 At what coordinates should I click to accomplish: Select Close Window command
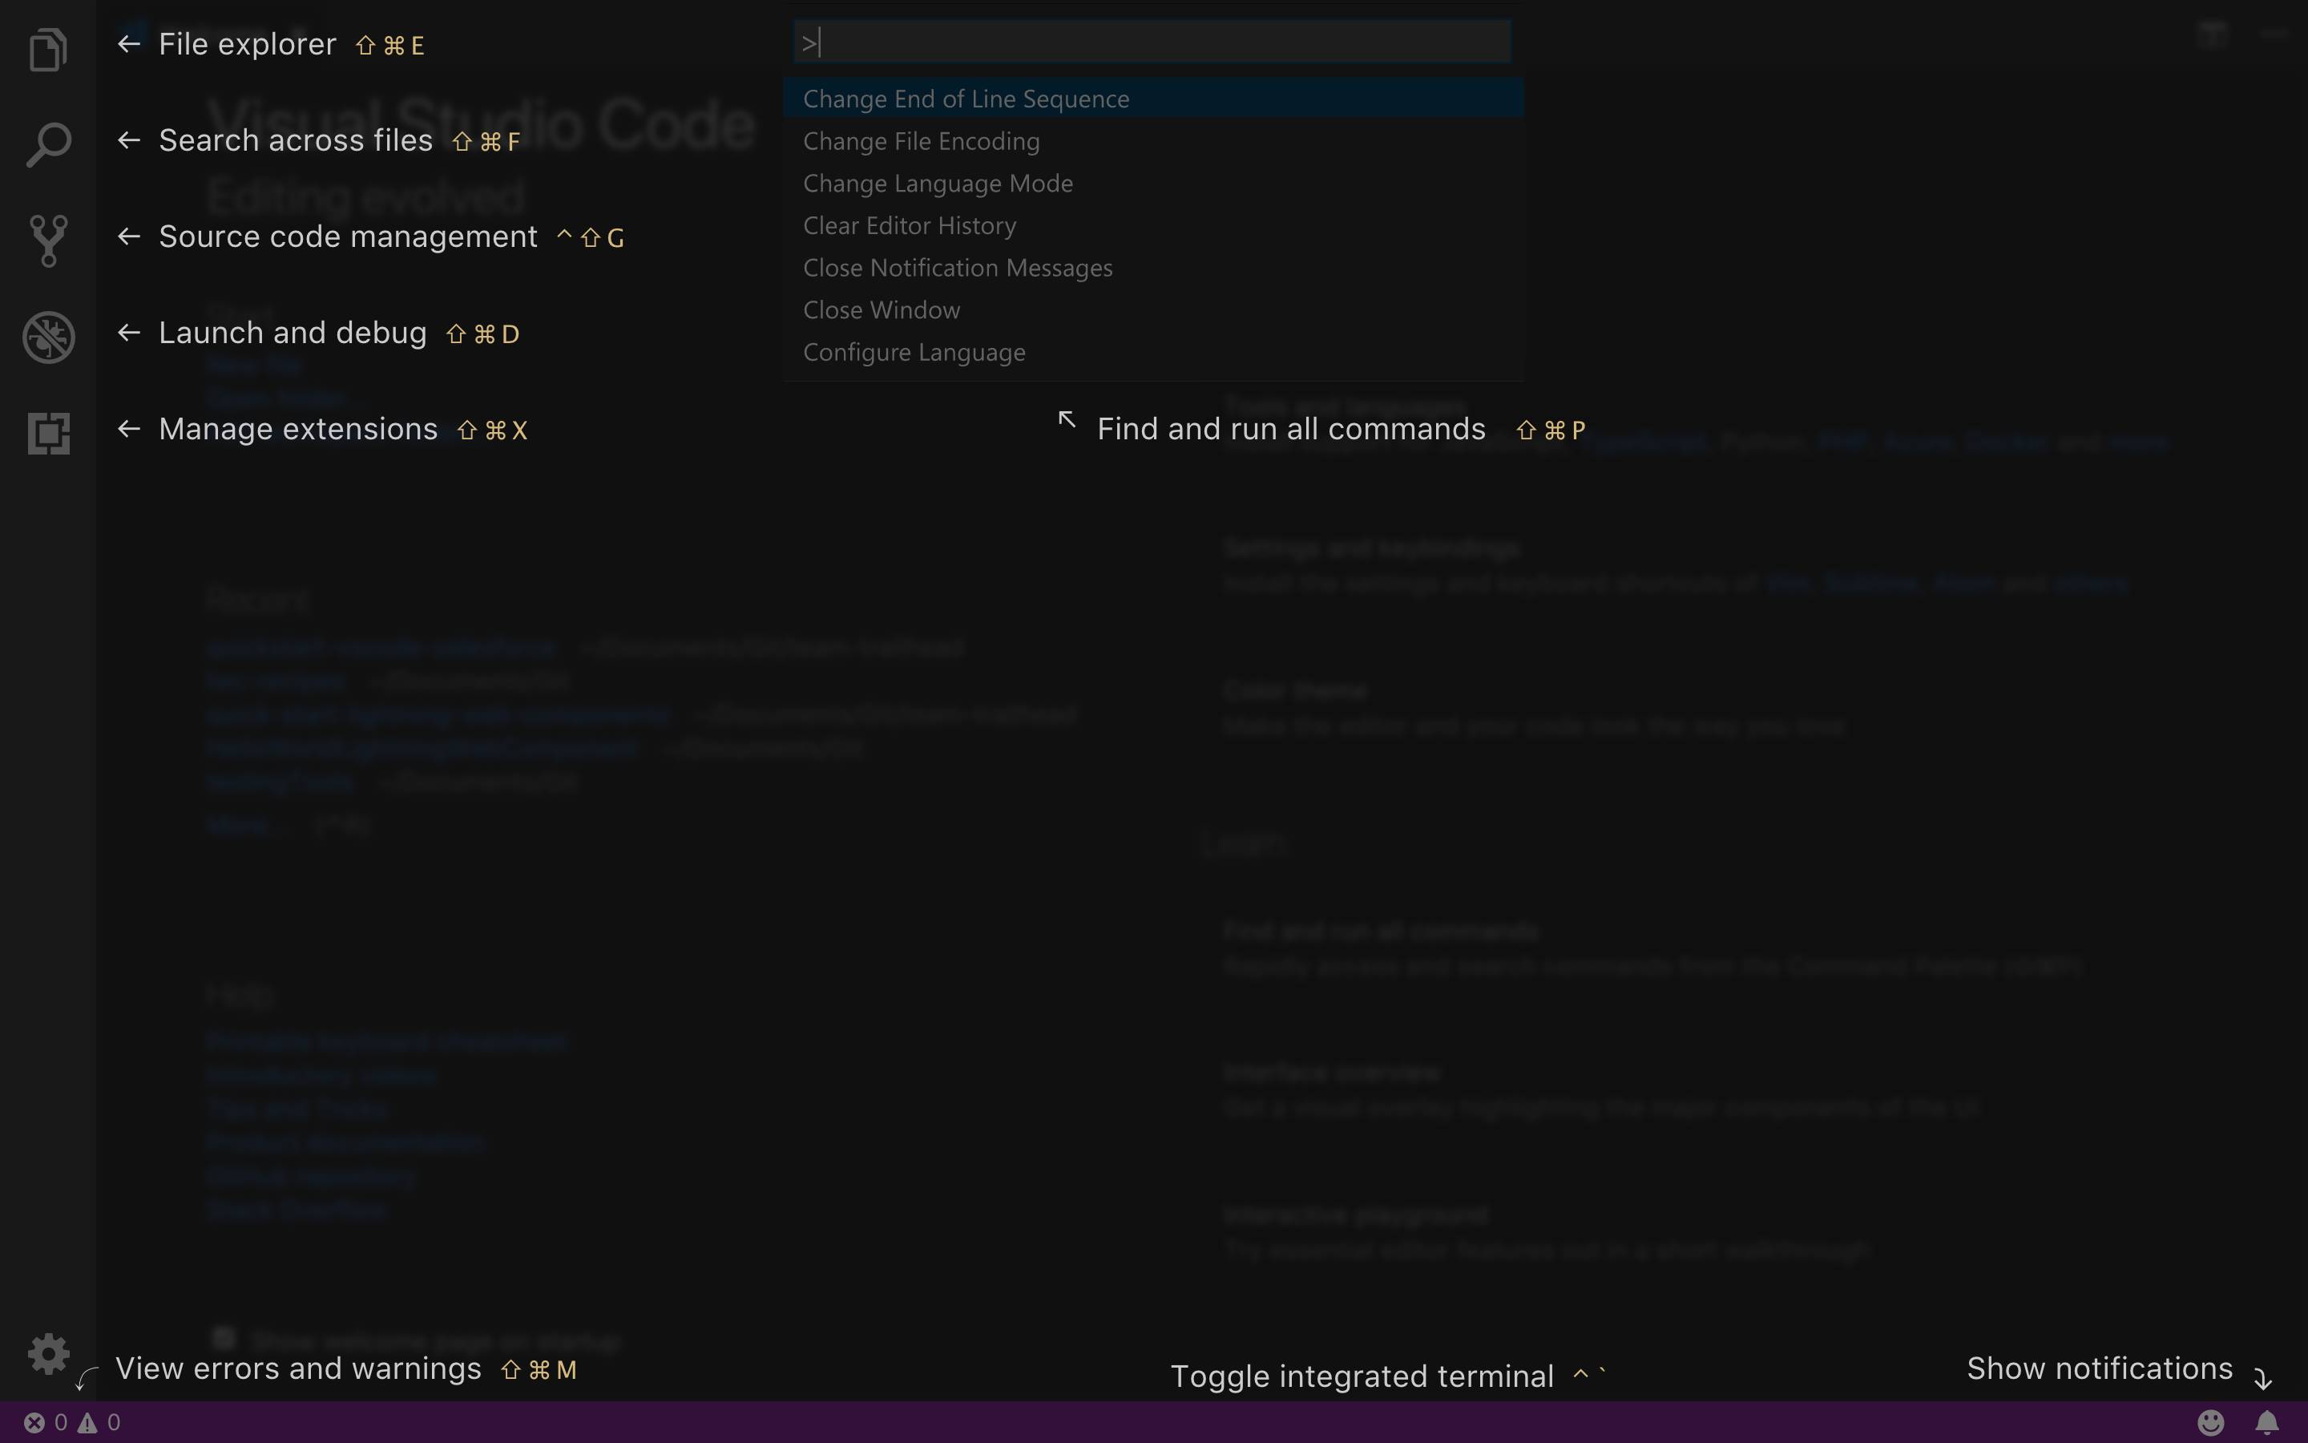[1153, 310]
